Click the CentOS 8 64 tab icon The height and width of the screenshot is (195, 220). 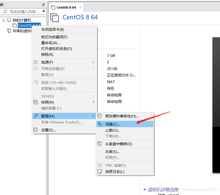click(x=53, y=7)
